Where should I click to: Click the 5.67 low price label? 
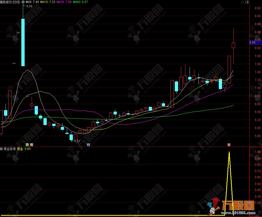click(x=77, y=141)
